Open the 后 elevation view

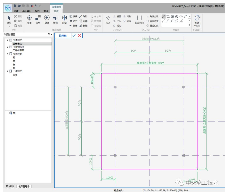(14, 61)
